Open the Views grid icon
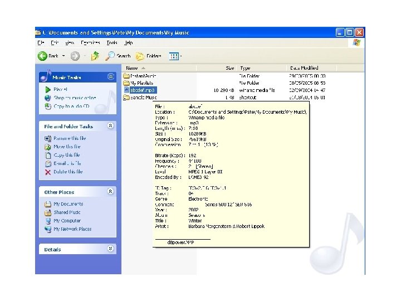The width and height of the screenshot is (401, 301). pyautogui.click(x=174, y=56)
